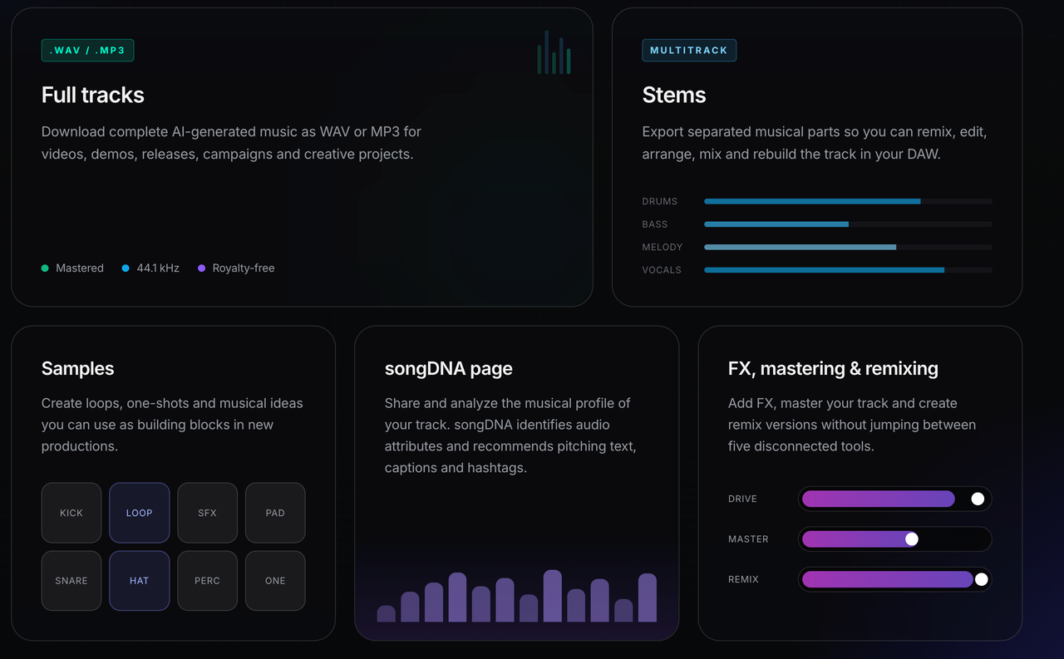The image size is (1064, 659).
Task: Click the "Full tracks" heading
Action: point(93,95)
